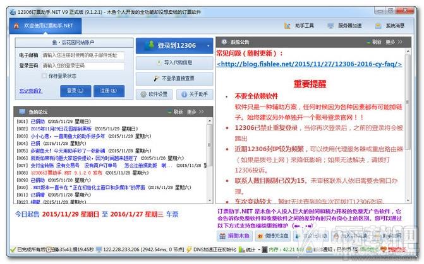Click the green checkmark status icon
Screen dimensions: 424x264
(13, 250)
